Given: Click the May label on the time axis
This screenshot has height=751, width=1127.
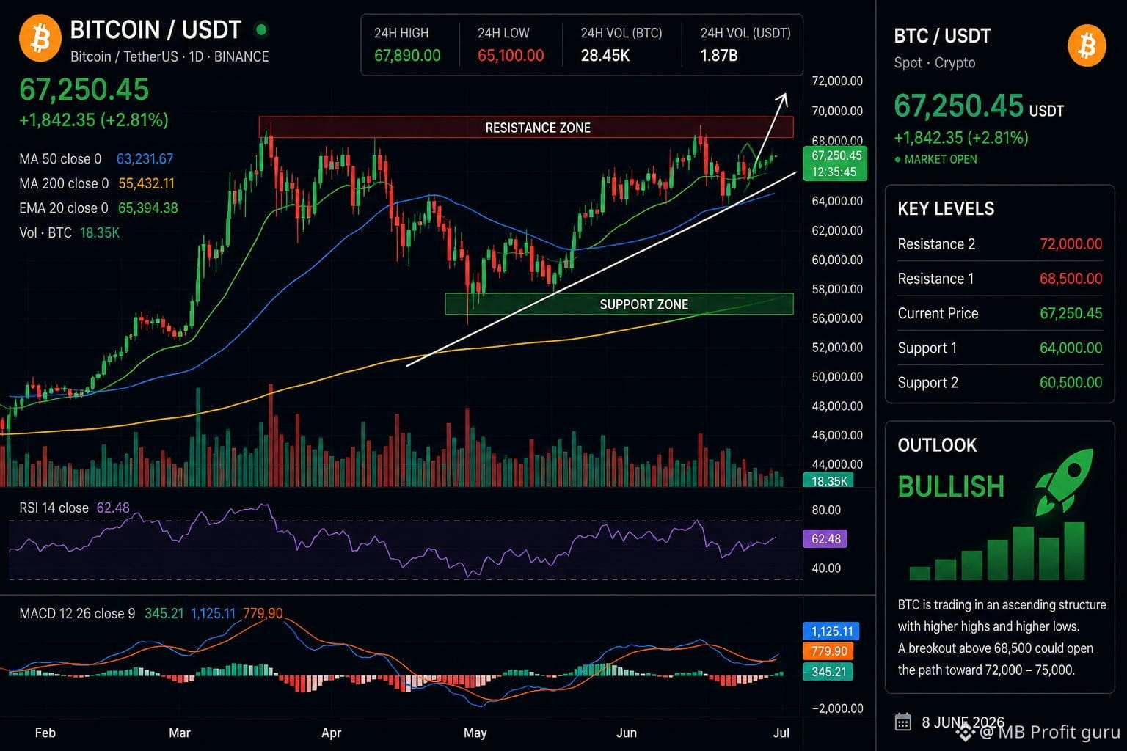Looking at the screenshot, I should tap(475, 733).
